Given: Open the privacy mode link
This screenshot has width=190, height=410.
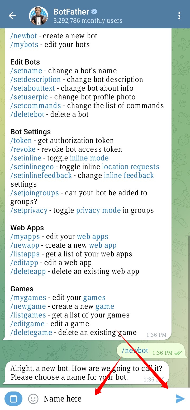Looking at the screenshot, I should pos(98,210).
